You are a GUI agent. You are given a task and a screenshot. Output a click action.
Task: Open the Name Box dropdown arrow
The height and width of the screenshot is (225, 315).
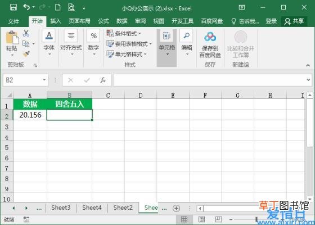44,80
